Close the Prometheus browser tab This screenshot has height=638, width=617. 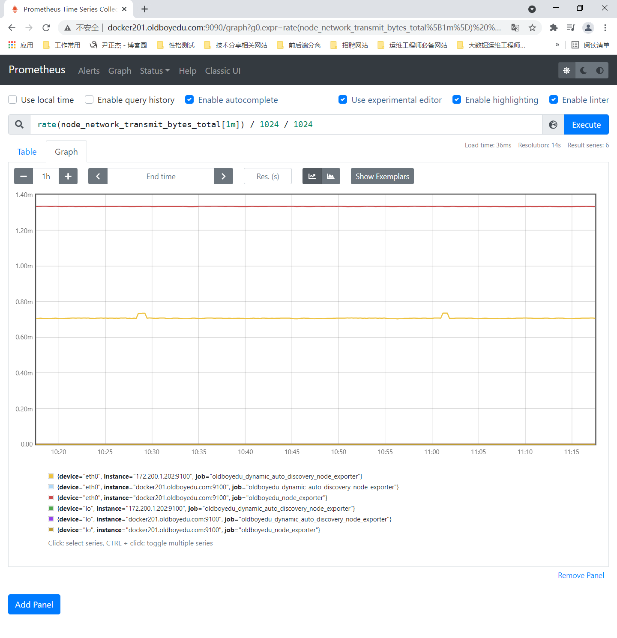pyautogui.click(x=124, y=9)
